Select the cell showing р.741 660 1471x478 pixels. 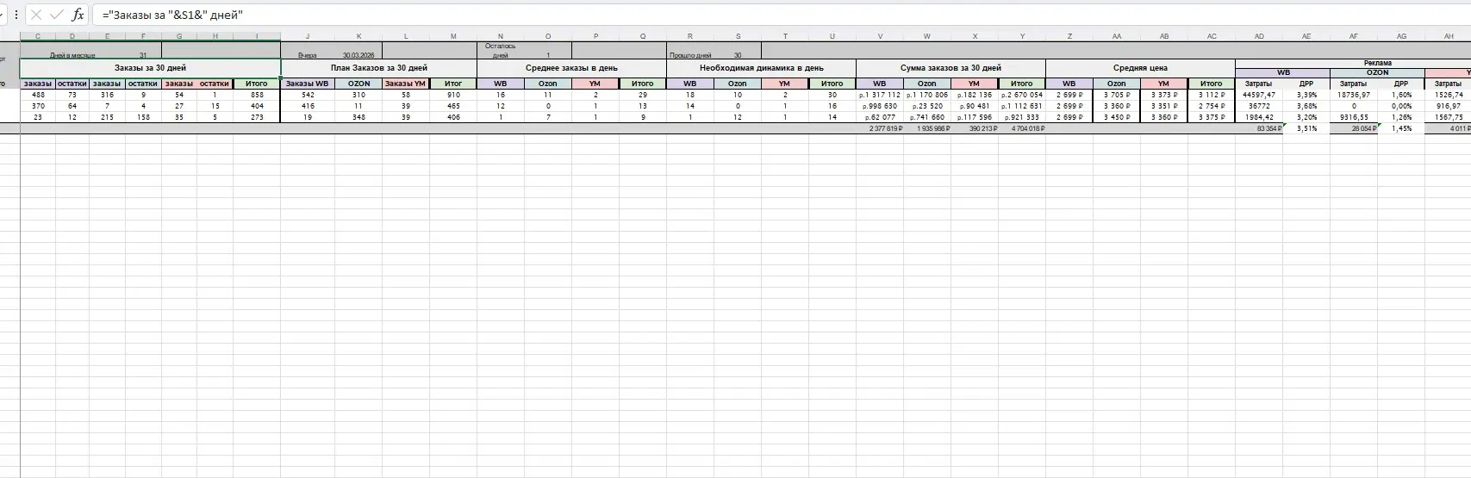(927, 117)
